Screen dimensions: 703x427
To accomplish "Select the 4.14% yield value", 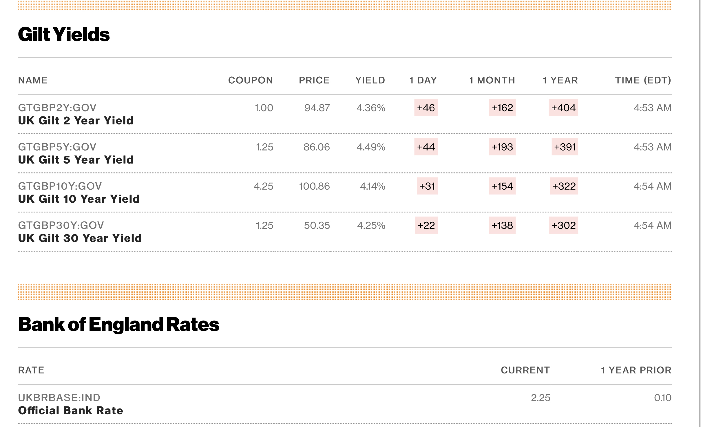I will pos(373,186).
